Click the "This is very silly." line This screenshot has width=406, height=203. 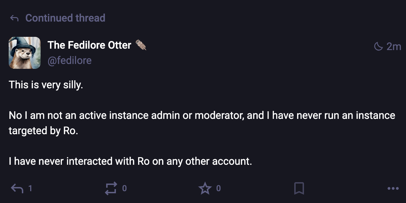click(x=46, y=84)
